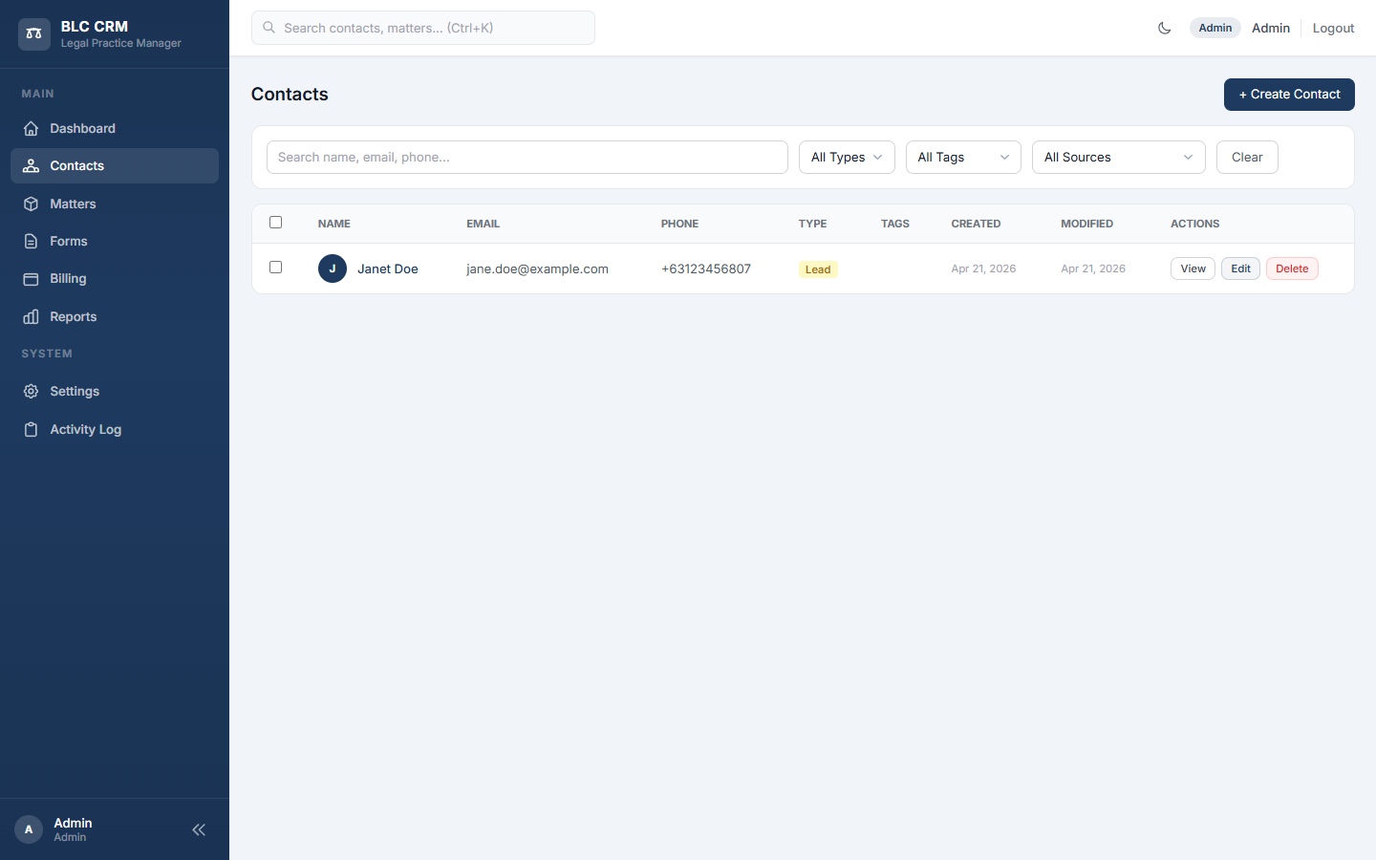Click the Modified column header
Screen dimensions: 1376x860
click(x=1086, y=224)
